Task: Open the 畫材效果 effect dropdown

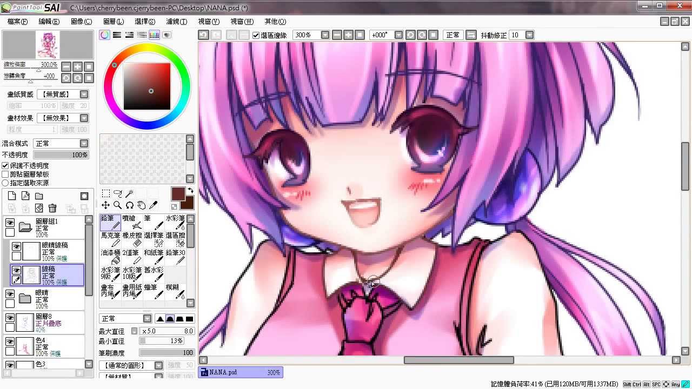Action: point(84,118)
